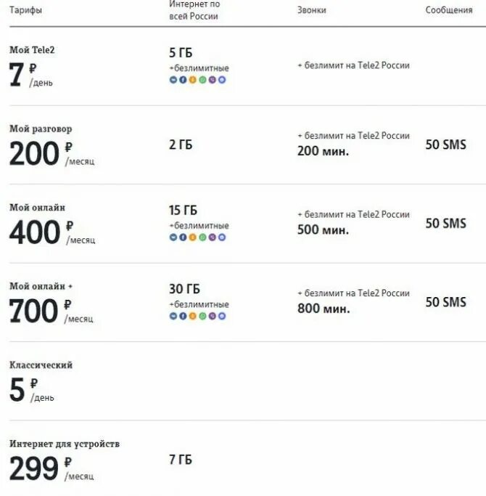
Task: Open the Мой Tele2 tariff
Action: tap(32, 50)
